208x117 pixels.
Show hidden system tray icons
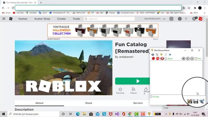[x=166, y=114]
